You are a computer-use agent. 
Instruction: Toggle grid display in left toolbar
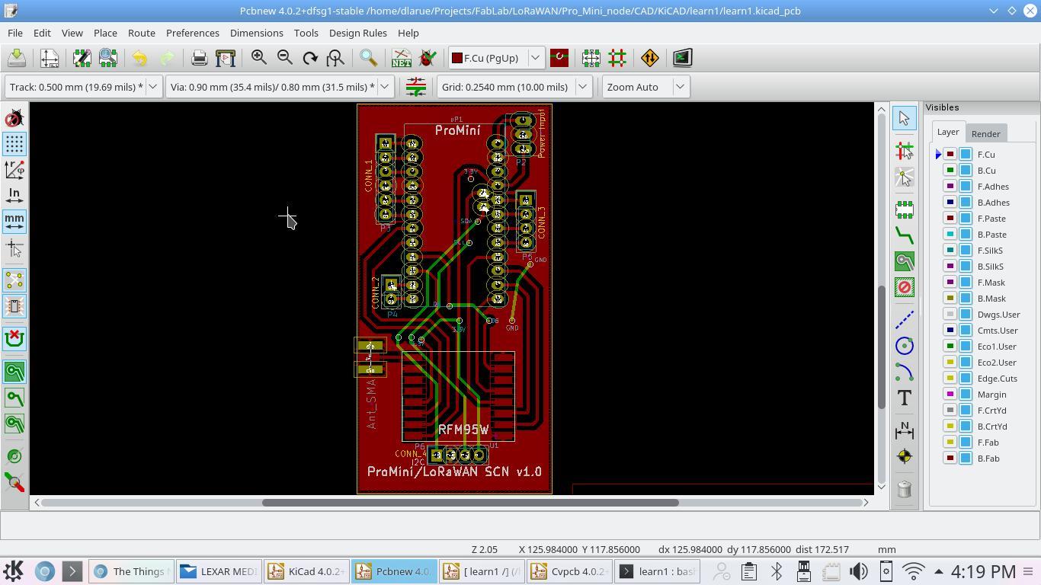point(14,144)
